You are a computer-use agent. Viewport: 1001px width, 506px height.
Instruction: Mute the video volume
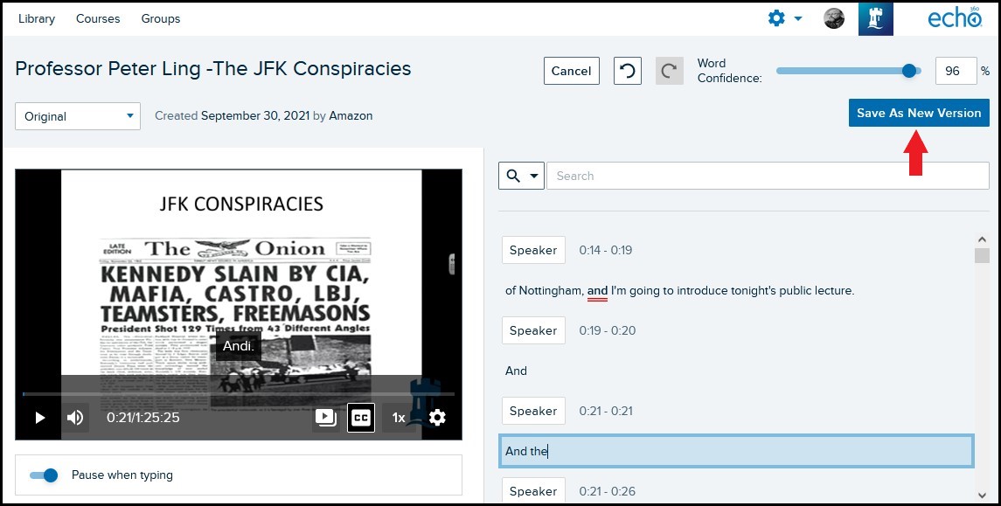[75, 418]
